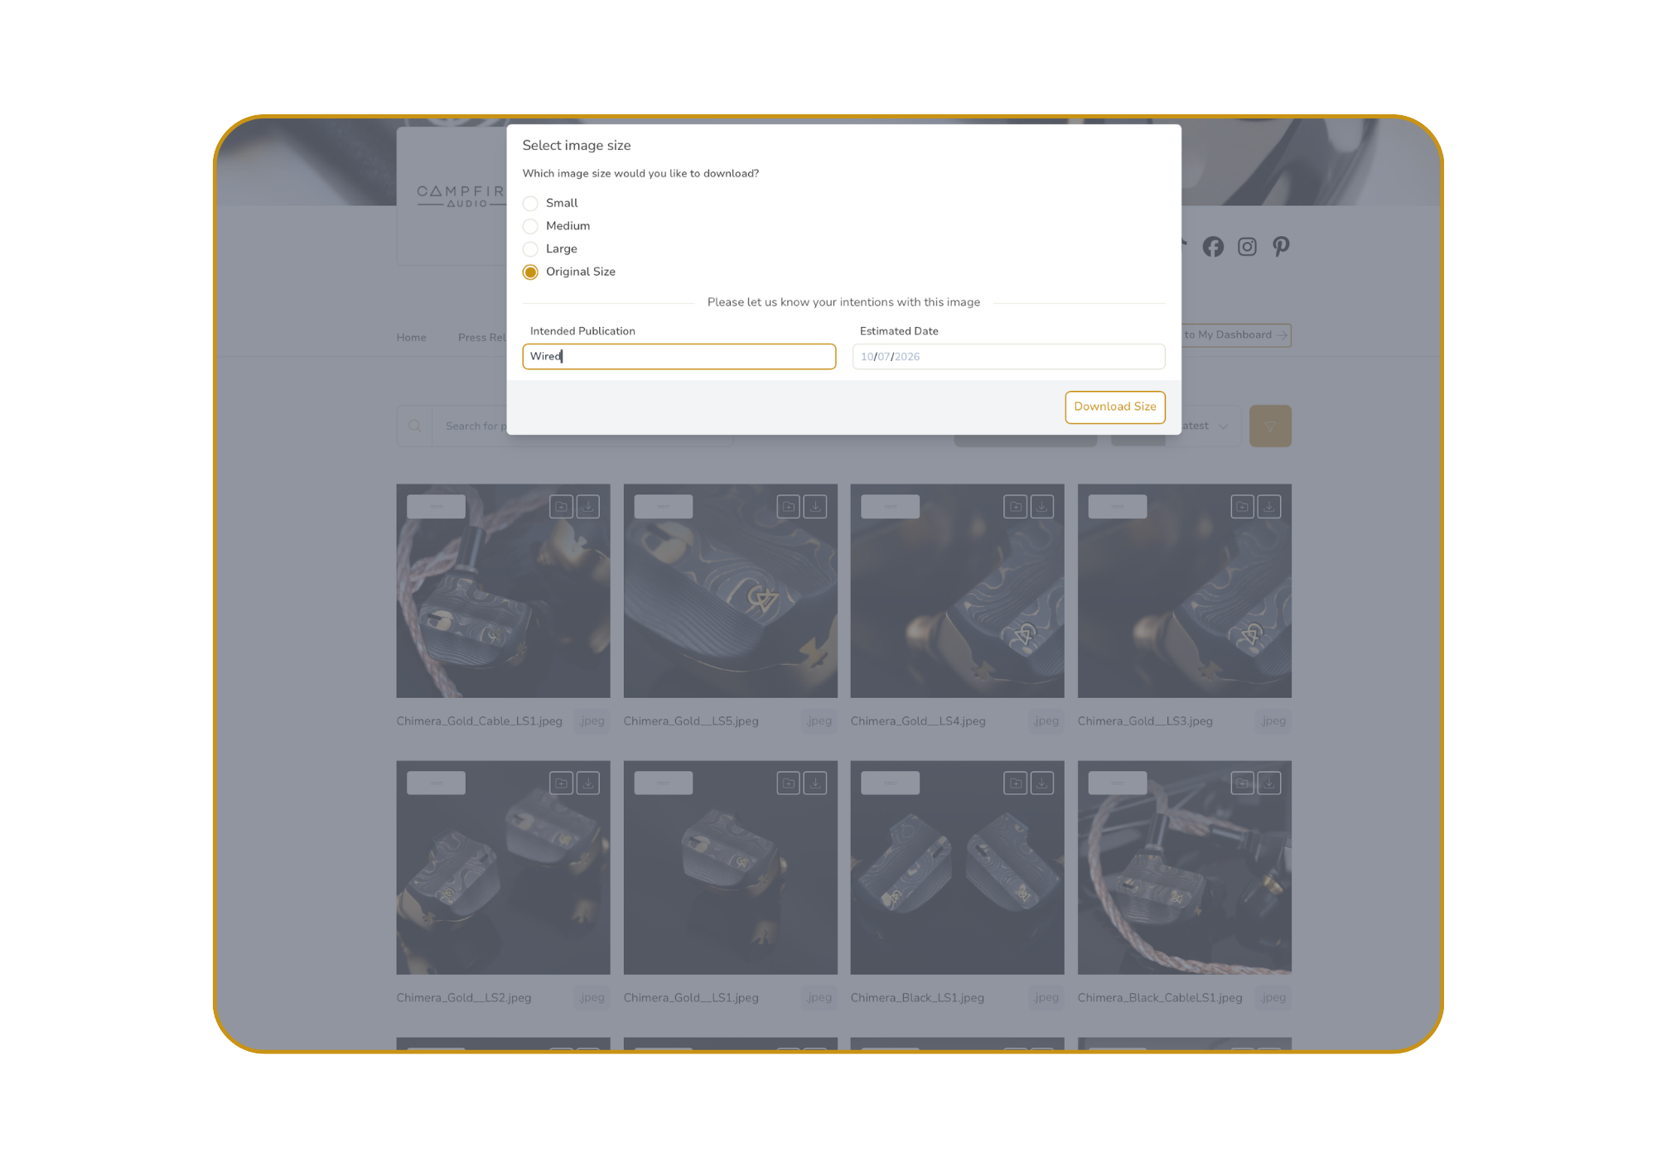Click the Intended Publication field containing Wired
The width and height of the screenshot is (1657, 1171).
(x=679, y=357)
